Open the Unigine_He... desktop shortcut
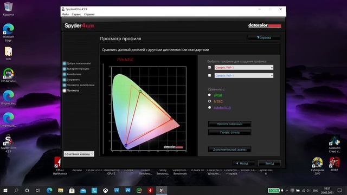This screenshot has height=195, width=347. [9, 97]
